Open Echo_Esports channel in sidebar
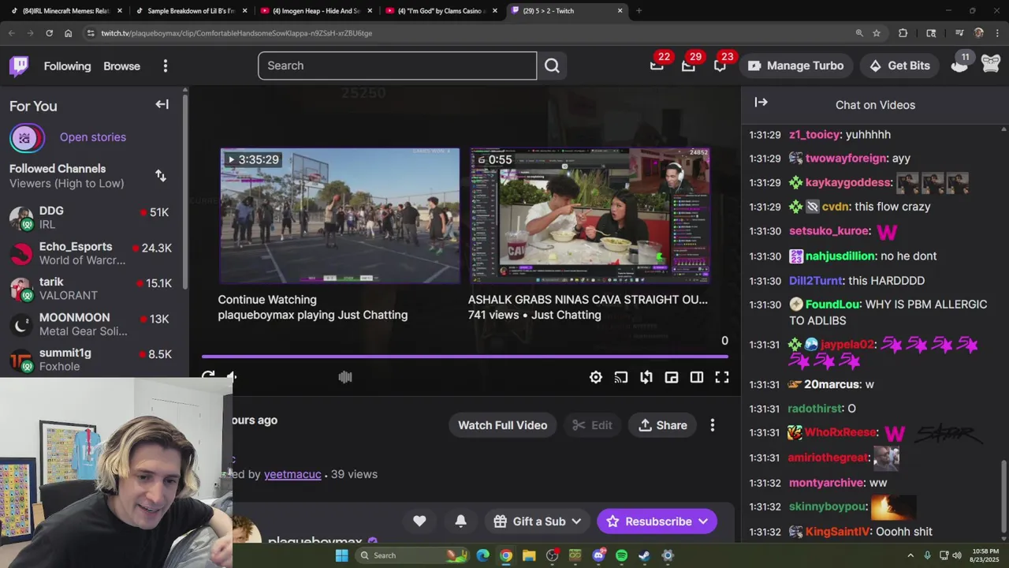Image resolution: width=1009 pixels, height=568 pixels. click(x=91, y=253)
